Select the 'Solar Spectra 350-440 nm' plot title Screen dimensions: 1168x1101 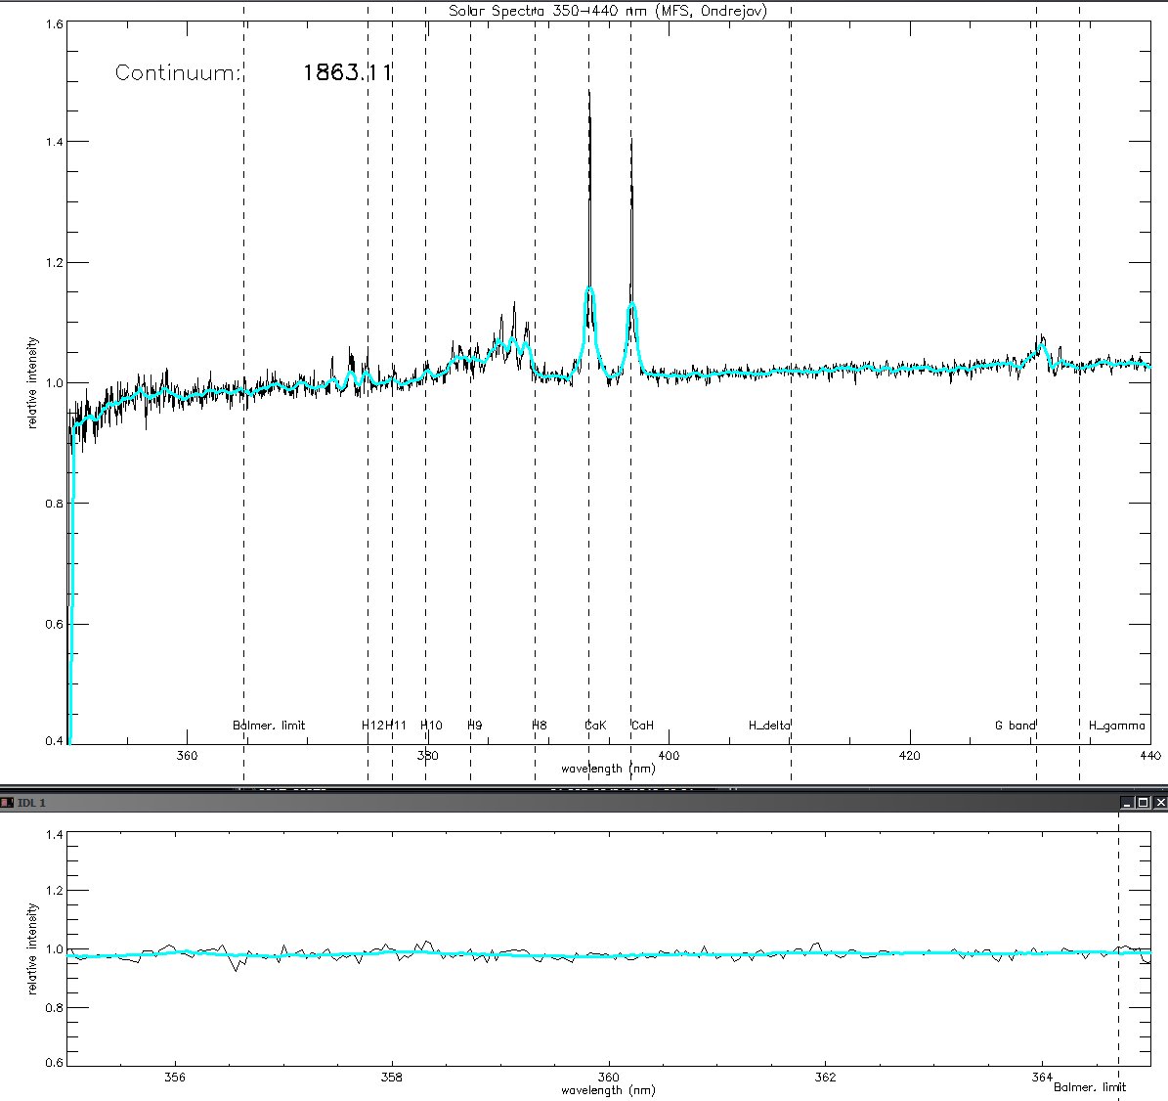(x=607, y=11)
